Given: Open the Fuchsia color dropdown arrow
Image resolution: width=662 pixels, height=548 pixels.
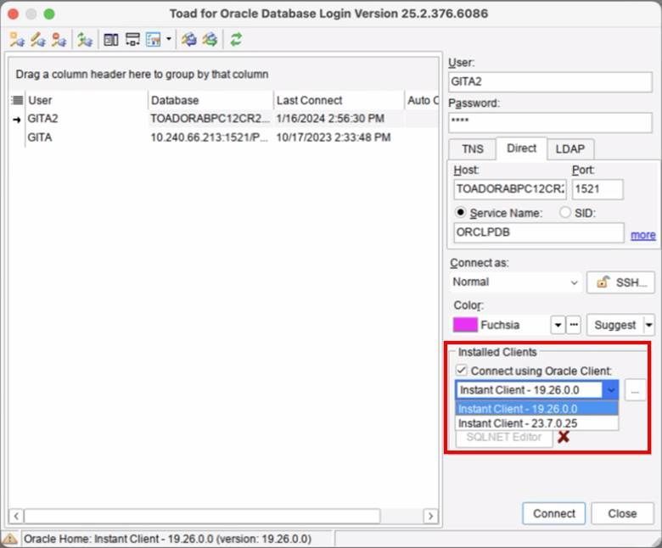Looking at the screenshot, I should [x=558, y=325].
